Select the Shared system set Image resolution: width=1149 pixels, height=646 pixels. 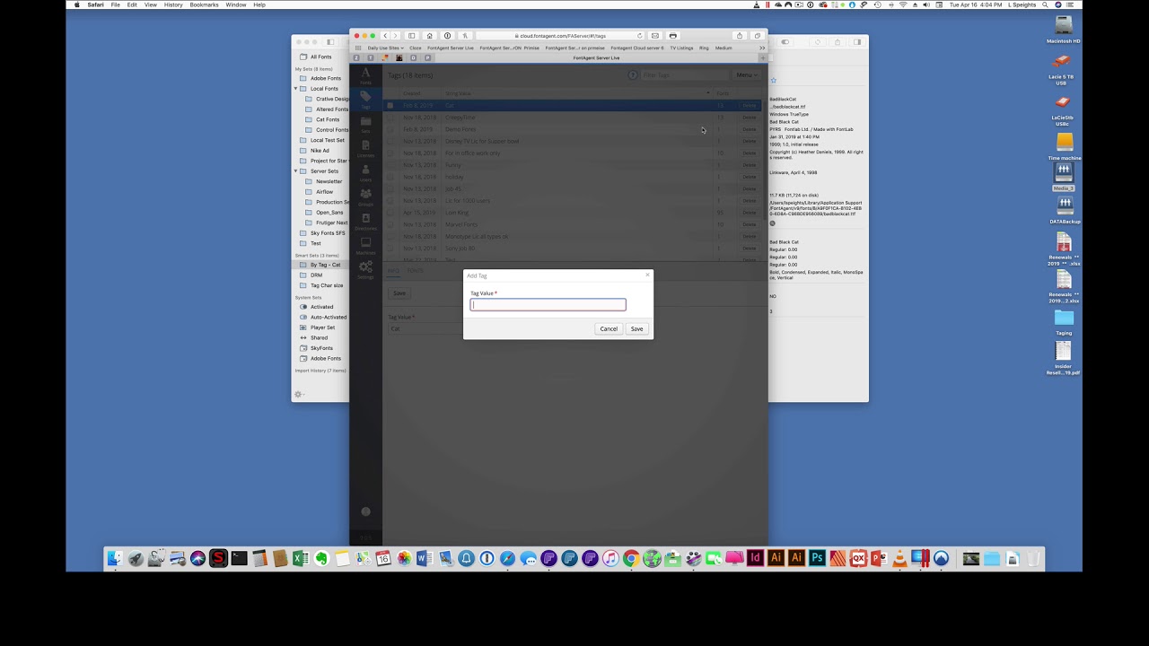319,338
